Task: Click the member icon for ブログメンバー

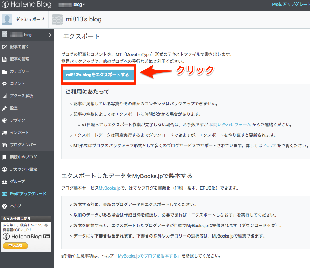Action: pyautogui.click(x=4, y=145)
